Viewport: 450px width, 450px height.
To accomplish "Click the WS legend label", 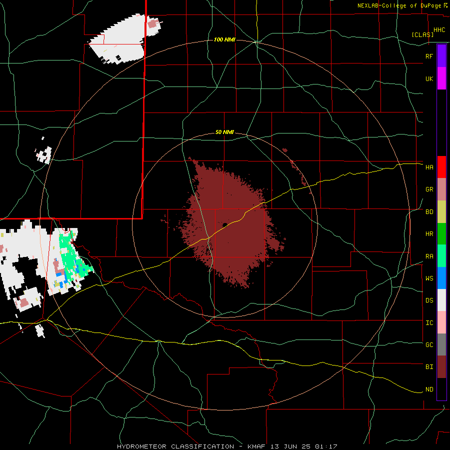I will pos(429,278).
